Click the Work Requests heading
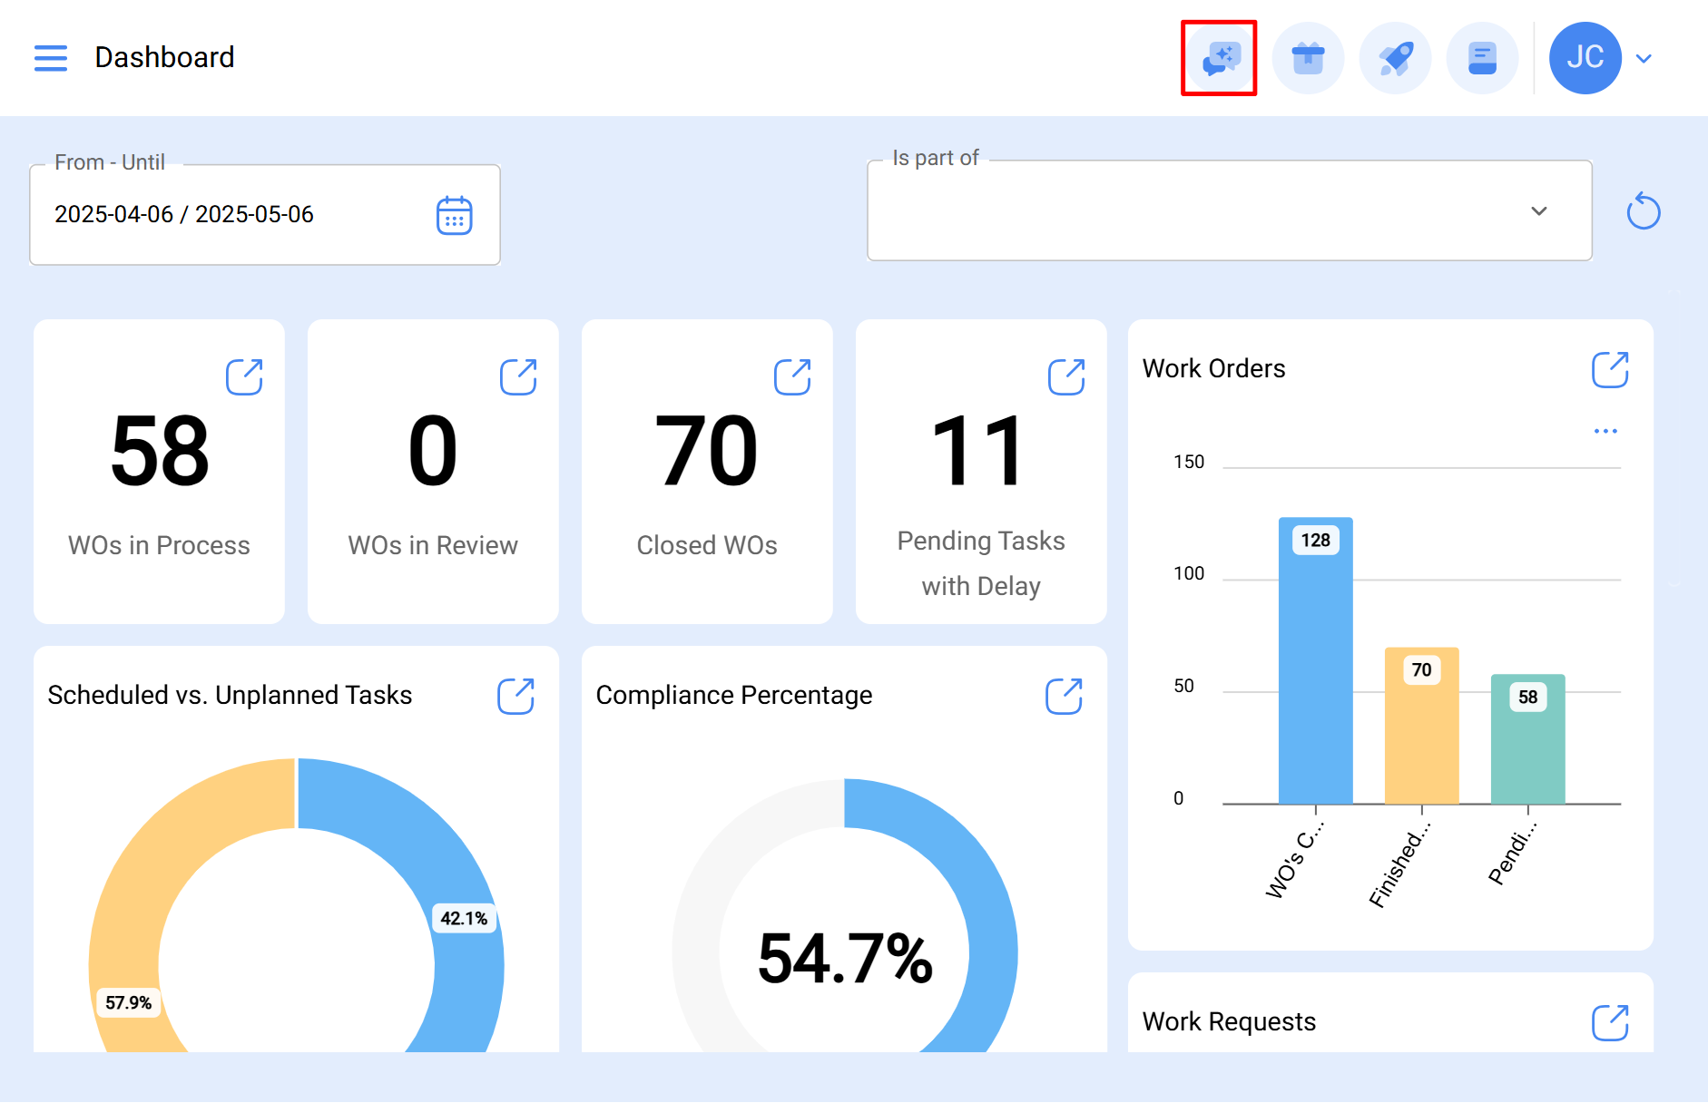The height and width of the screenshot is (1103, 1708). 1229,1021
